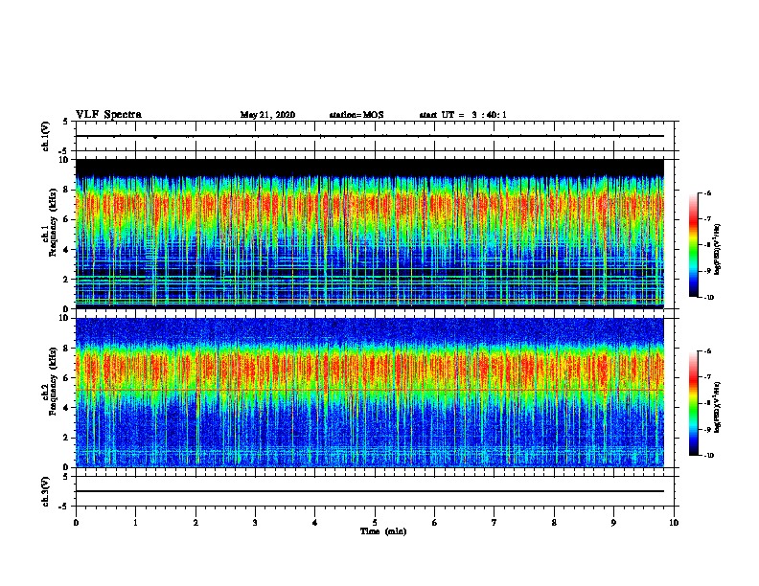The image size is (759, 586).
Task: Click the '10' kHz tick on ch.2 frequency axis
Action: point(64,318)
